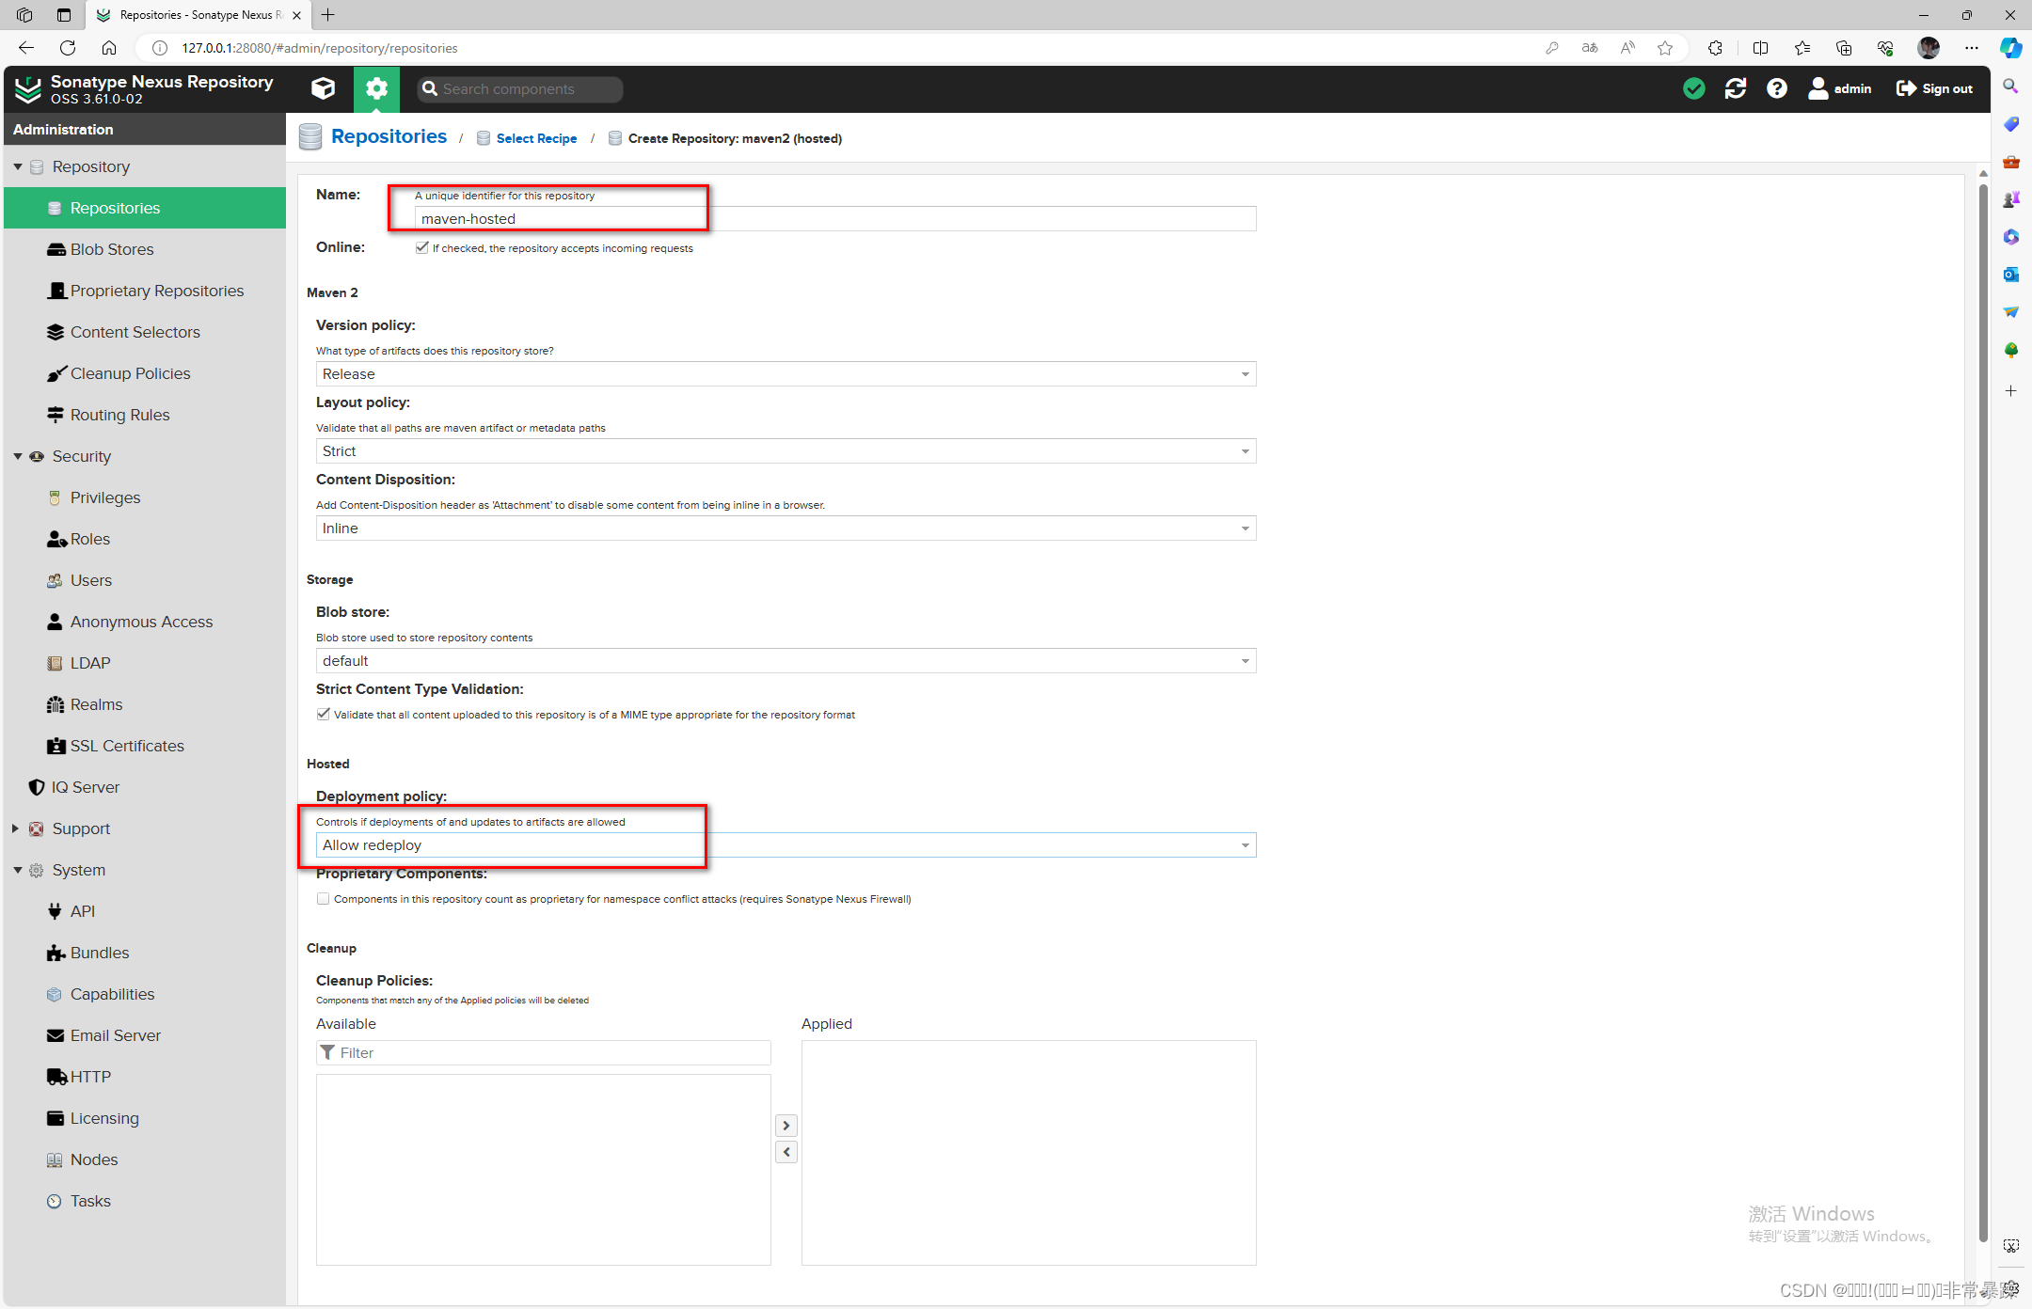The width and height of the screenshot is (2032, 1309).
Task: Collapse the Security tree section
Action: click(17, 456)
